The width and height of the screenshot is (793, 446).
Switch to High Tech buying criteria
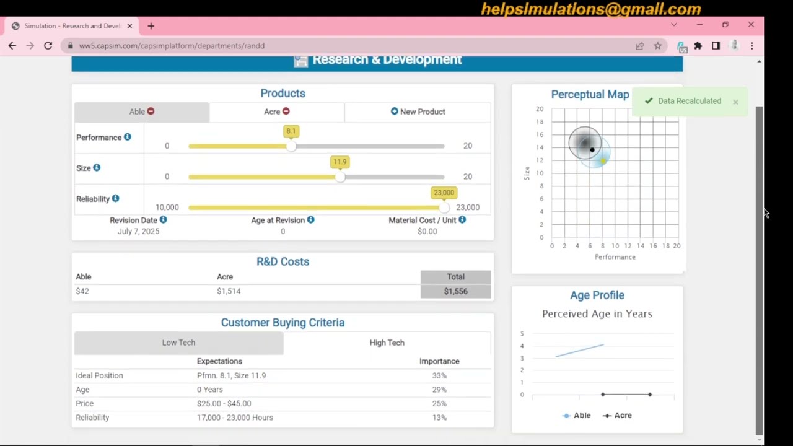[x=387, y=343]
